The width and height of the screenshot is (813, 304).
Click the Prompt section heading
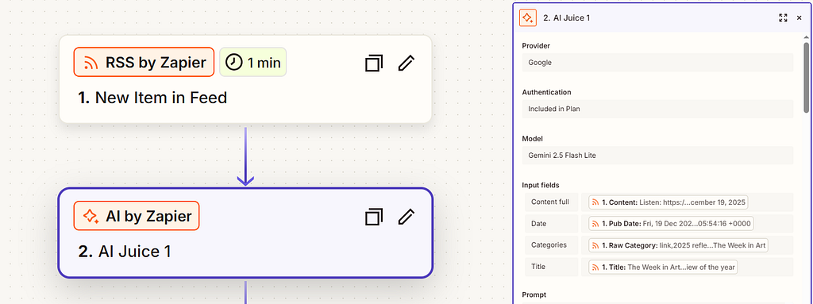tap(534, 294)
